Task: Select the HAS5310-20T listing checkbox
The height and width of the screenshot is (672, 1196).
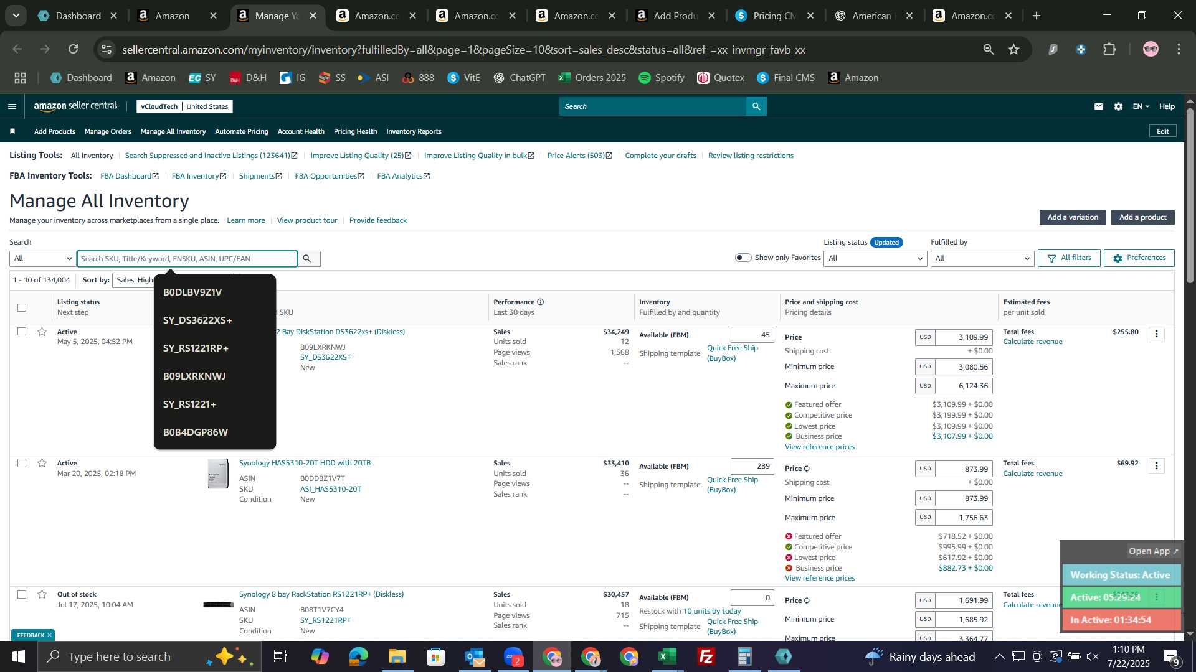Action: 22,463
